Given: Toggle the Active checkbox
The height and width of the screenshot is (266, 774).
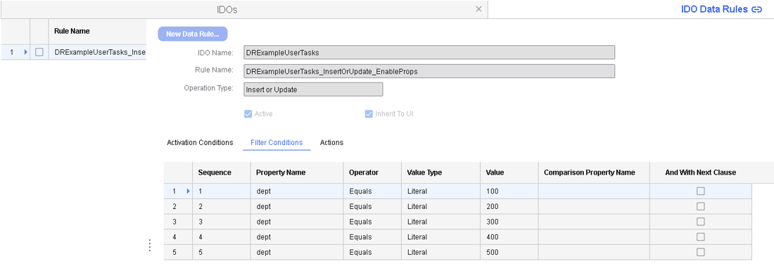Looking at the screenshot, I should coord(248,114).
